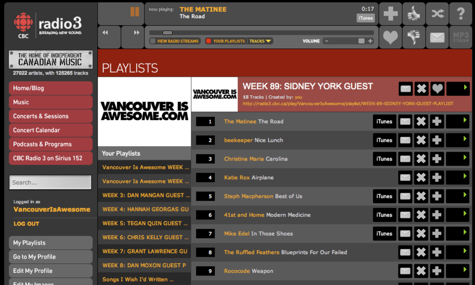Screen dimensions: 475x285
Task: Open the Tracks dropdown
Action: (260, 41)
